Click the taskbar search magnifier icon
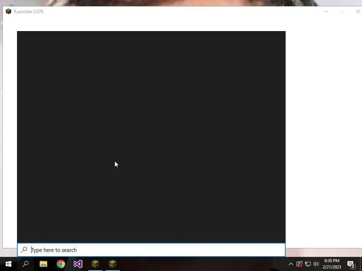The width and height of the screenshot is (362, 271). tap(25, 264)
